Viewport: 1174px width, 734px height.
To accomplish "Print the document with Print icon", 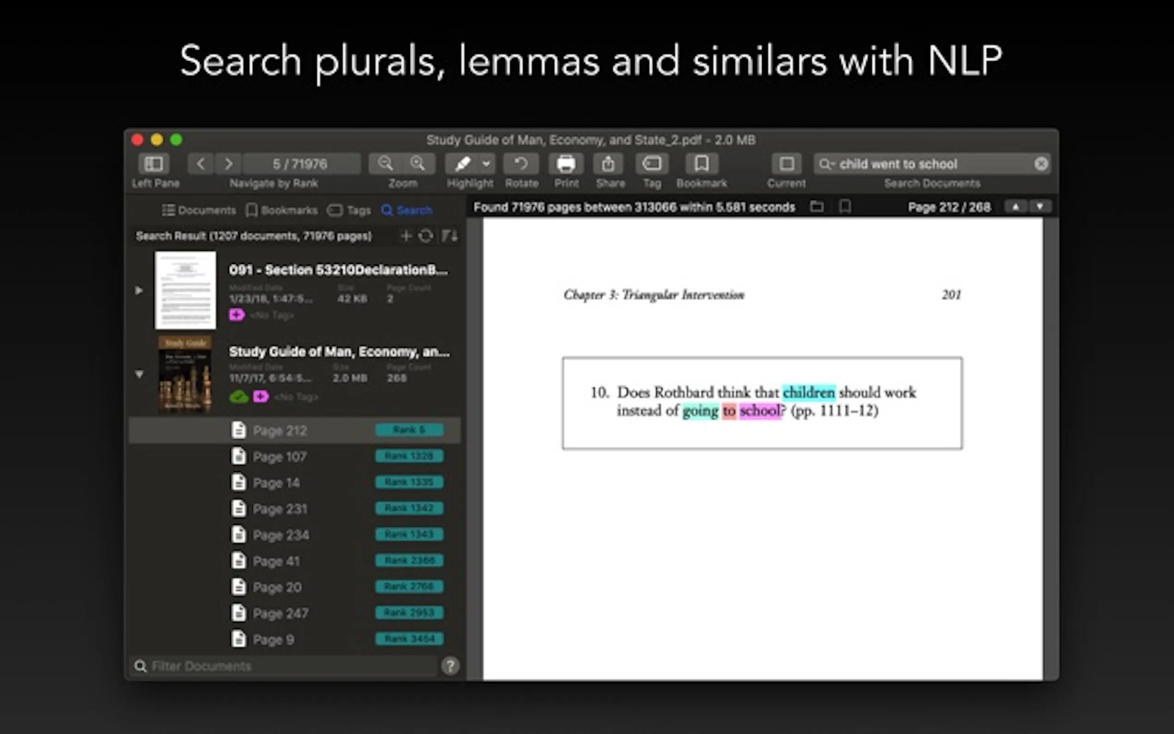I will click(566, 164).
